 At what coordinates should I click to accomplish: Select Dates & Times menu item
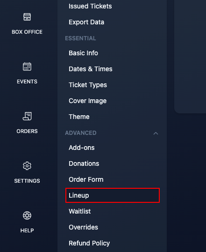[x=91, y=69]
